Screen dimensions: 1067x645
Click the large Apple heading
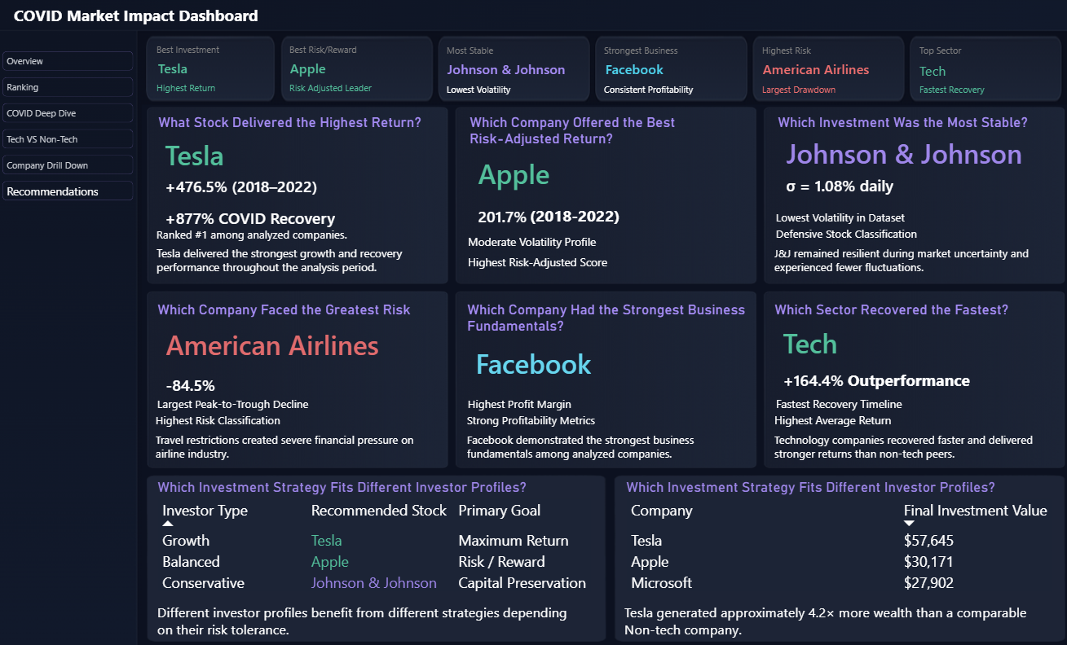(x=514, y=175)
